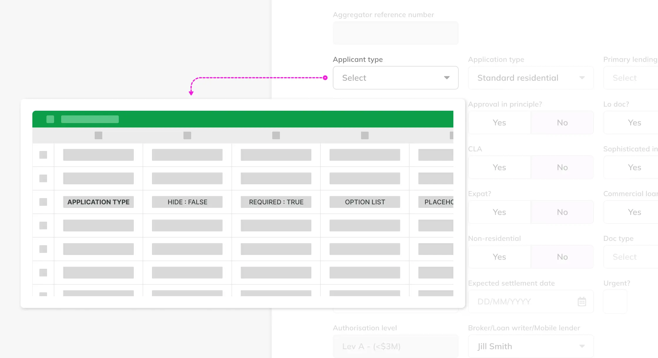Click the OPTION LIST spreadsheet cell
This screenshot has width=658, height=358.
[365, 202]
